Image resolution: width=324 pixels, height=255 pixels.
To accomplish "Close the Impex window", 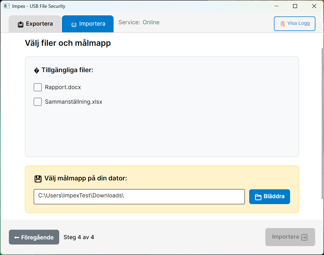I will tap(314, 6).
